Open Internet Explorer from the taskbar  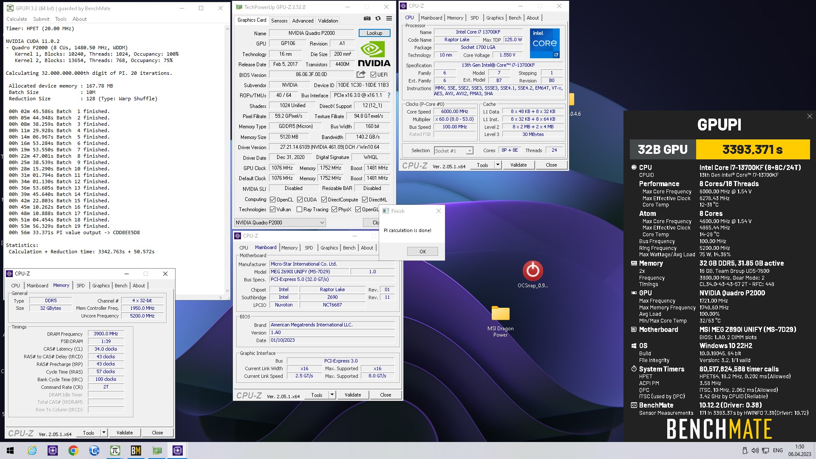32,450
